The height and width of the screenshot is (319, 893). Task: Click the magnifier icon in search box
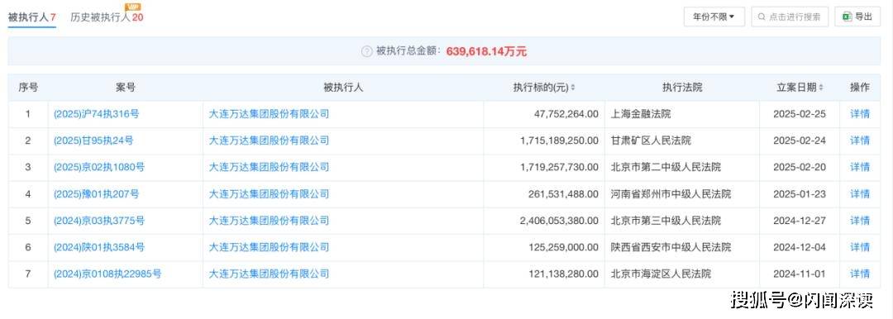coord(762,17)
